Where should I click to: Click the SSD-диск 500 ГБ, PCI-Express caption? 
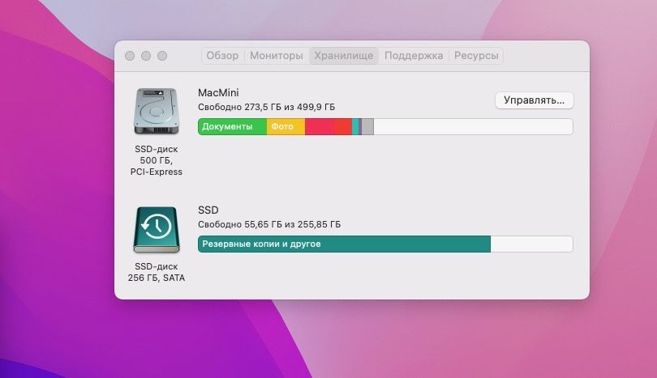(157, 160)
